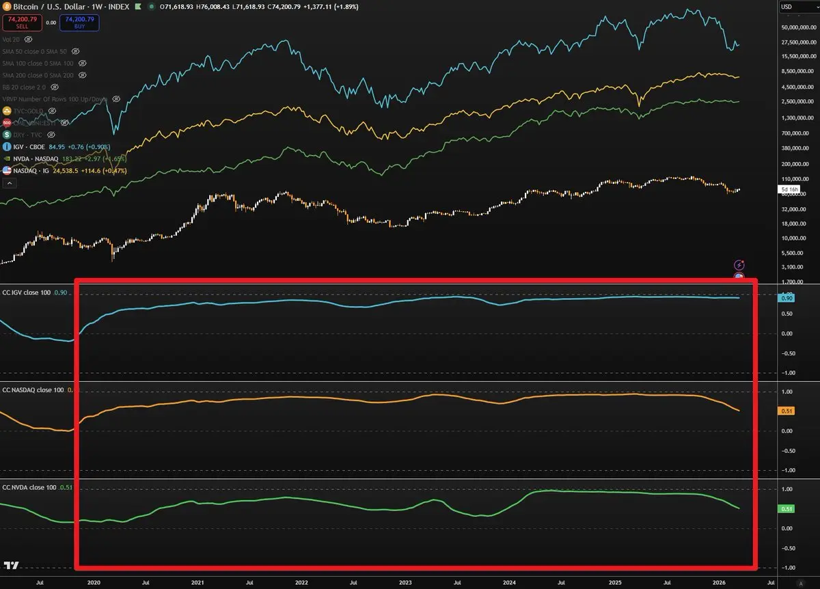Viewport: 820px width, 589px height.
Task: Click the green 0.51 NVDA value tag
Action: pos(787,508)
